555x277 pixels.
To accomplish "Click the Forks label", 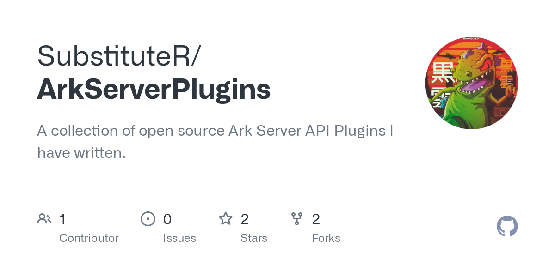I will tap(326, 238).
